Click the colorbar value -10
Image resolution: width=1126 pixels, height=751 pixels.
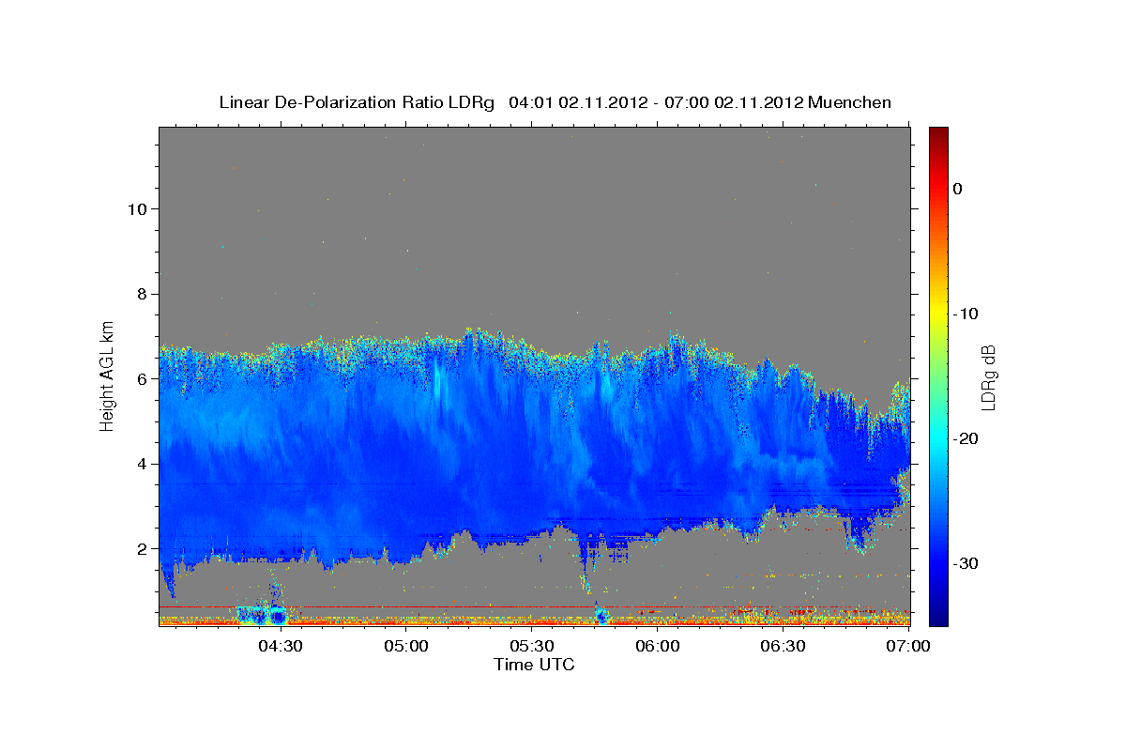pyautogui.click(x=966, y=314)
